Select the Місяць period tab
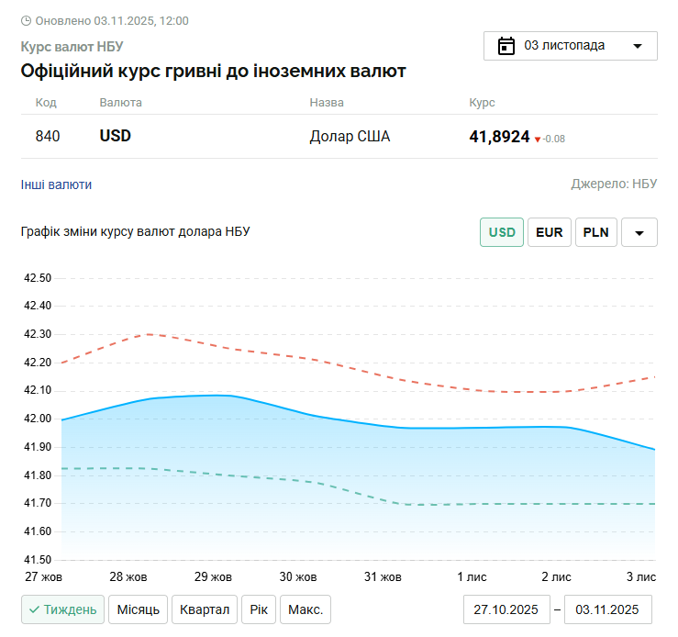 coord(139,609)
